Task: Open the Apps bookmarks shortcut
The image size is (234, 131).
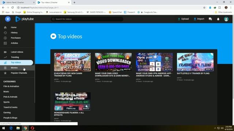Action: coord(6,12)
